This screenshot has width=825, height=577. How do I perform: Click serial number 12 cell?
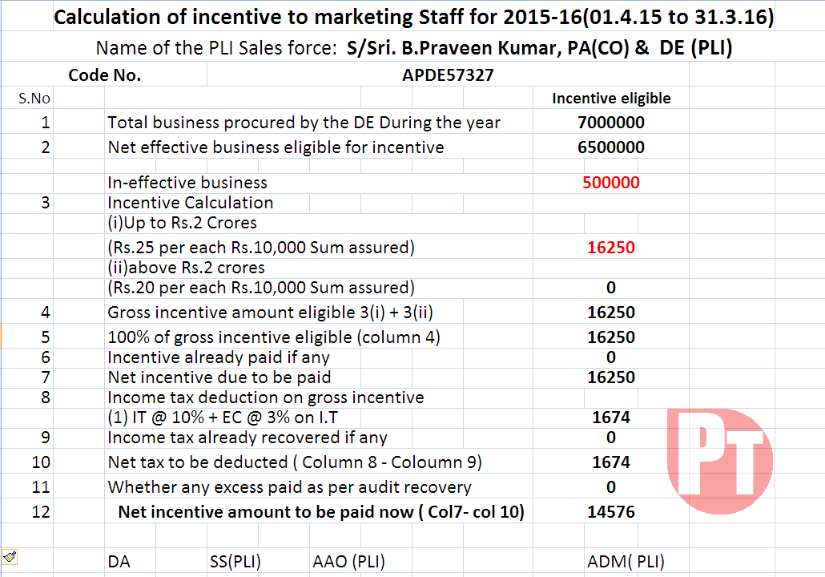(x=41, y=512)
